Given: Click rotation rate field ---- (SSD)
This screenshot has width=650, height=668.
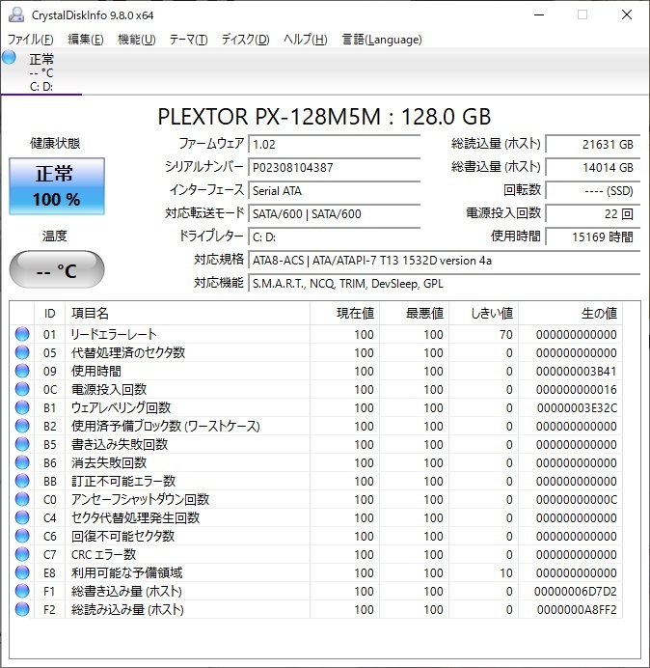Looking at the screenshot, I should click(593, 190).
